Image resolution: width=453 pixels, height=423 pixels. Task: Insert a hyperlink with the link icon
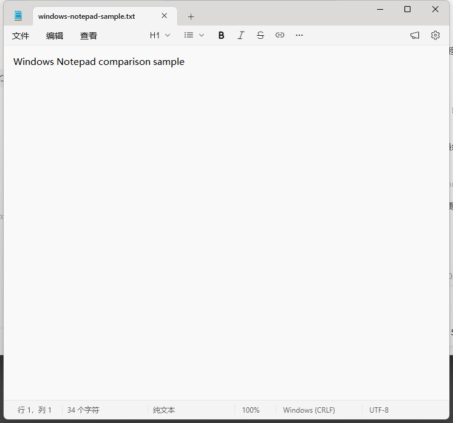[x=280, y=35]
